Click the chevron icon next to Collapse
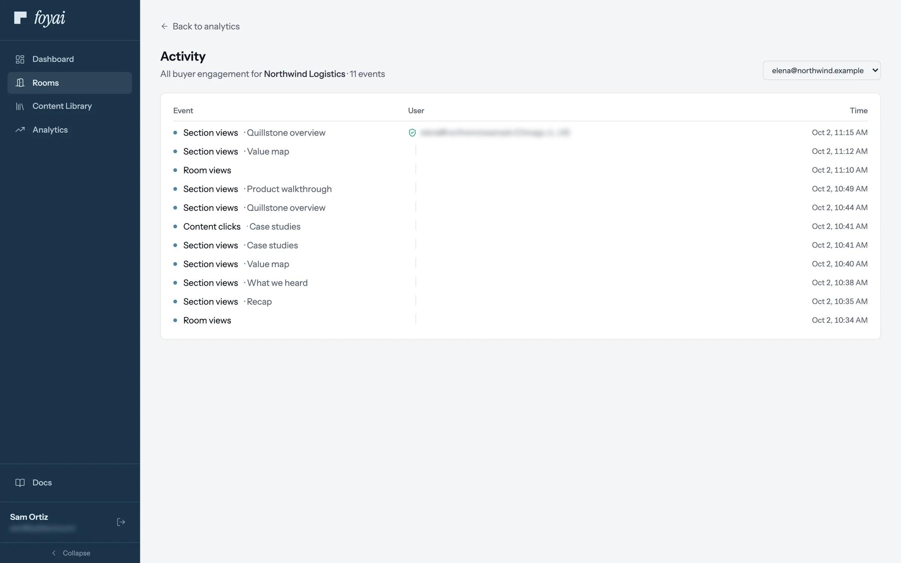 coord(54,553)
